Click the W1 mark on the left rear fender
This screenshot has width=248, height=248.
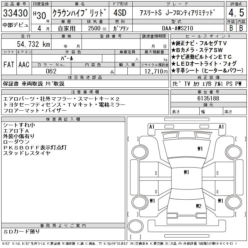(x=152, y=201)
